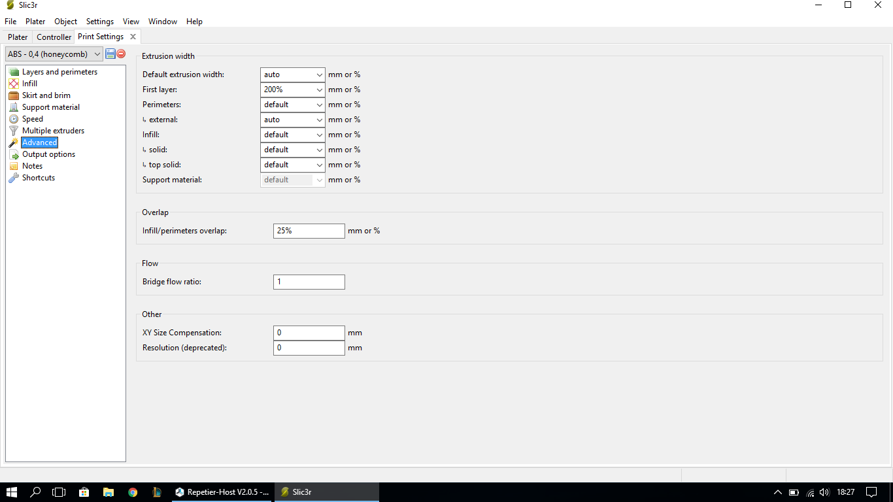Image resolution: width=893 pixels, height=502 pixels.
Task: Select the Infill icon in sidebar
Action: (14, 84)
